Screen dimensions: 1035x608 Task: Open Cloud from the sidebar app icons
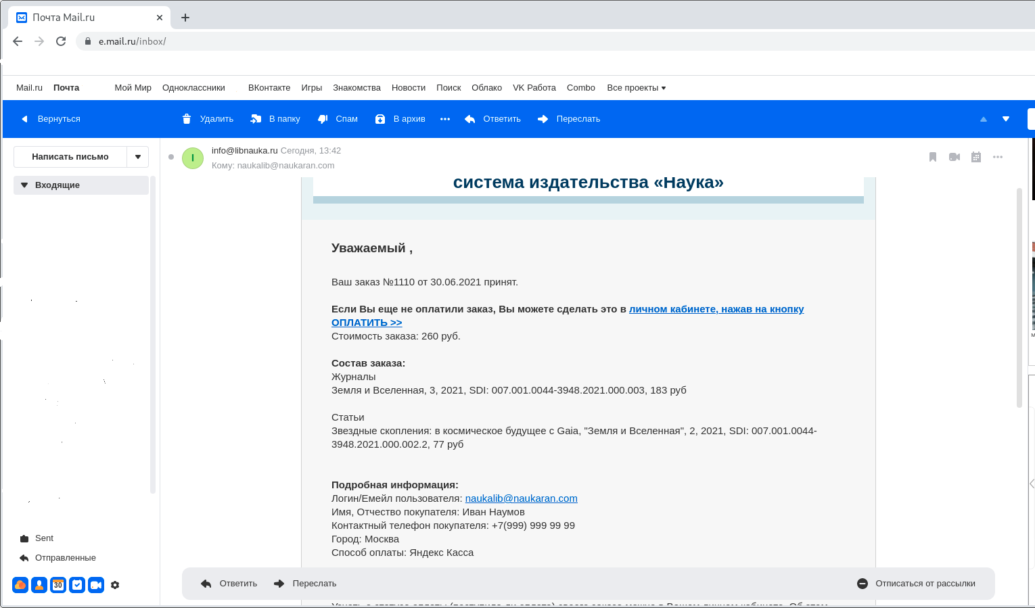20,585
